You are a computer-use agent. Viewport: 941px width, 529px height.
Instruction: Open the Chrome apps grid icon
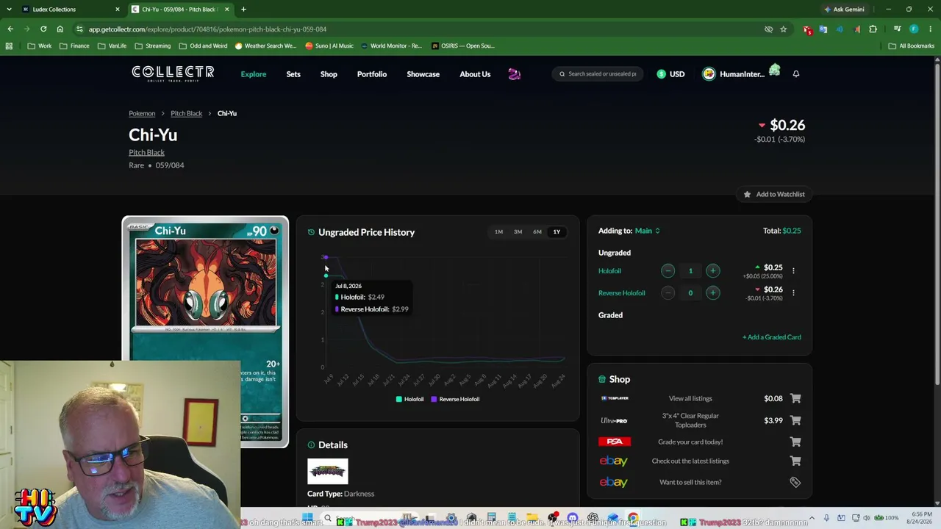pos(9,46)
